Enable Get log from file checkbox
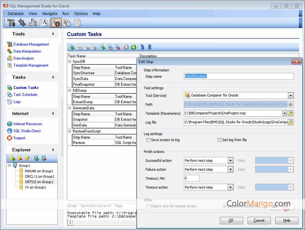Viewport: 305px width, 230px height. pos(220,140)
